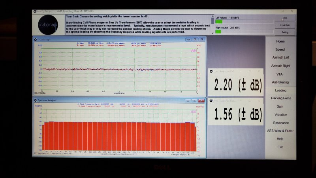Maximize the Oscilloscope window
This screenshot has height=178, width=316.
pyautogui.click(x=195, y=40)
